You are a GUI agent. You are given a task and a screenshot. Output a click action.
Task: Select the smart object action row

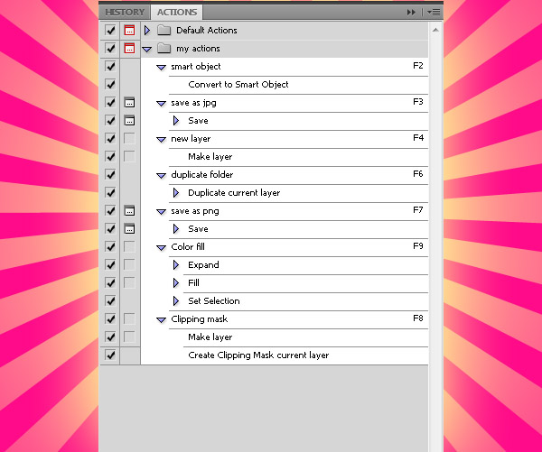pos(285,67)
